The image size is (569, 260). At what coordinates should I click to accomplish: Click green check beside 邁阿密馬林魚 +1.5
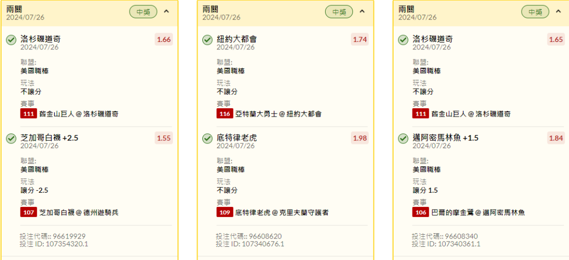pyautogui.click(x=403, y=138)
